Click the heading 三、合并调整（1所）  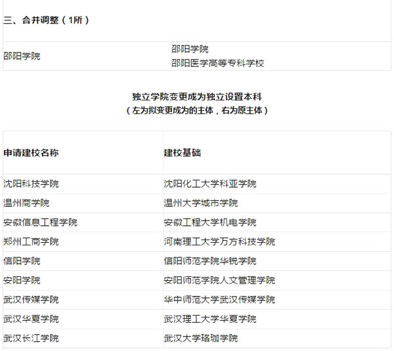tap(46, 20)
